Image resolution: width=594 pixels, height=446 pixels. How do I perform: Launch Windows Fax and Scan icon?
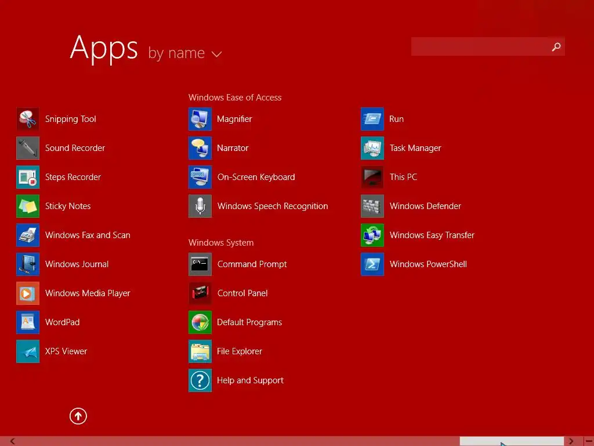(28, 235)
